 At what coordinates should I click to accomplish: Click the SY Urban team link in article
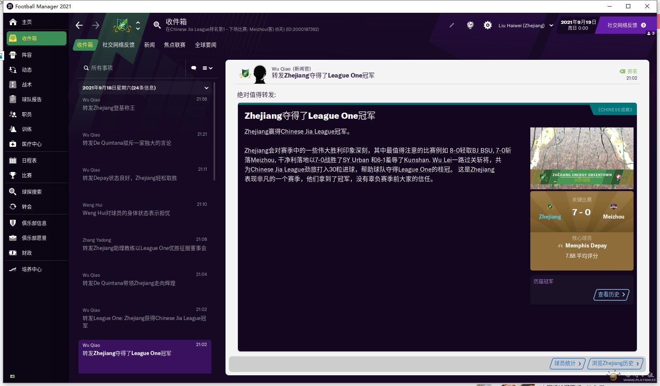(x=356, y=160)
